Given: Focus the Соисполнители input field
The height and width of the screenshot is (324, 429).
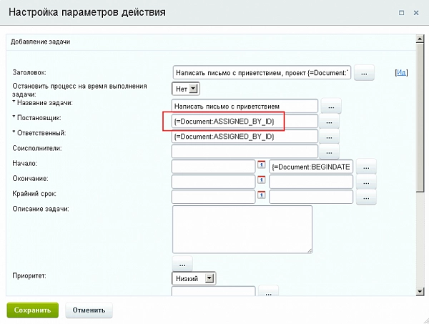Looking at the screenshot, I should point(244,152).
